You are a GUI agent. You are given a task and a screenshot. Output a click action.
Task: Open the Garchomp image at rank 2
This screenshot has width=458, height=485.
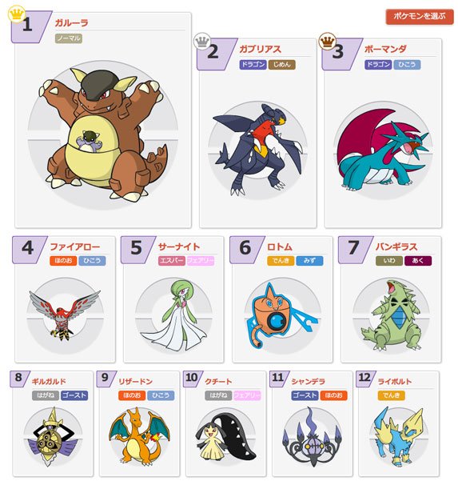[x=257, y=150]
